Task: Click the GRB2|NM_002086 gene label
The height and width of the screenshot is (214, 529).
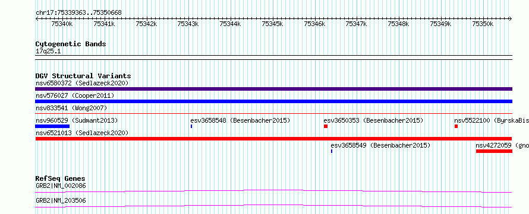Action: (61, 186)
